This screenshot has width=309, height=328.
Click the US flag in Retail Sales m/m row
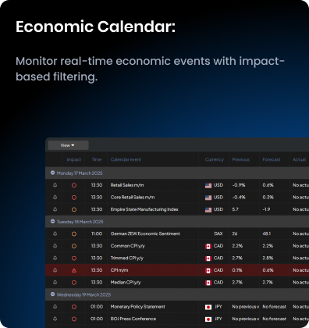pyautogui.click(x=208, y=185)
